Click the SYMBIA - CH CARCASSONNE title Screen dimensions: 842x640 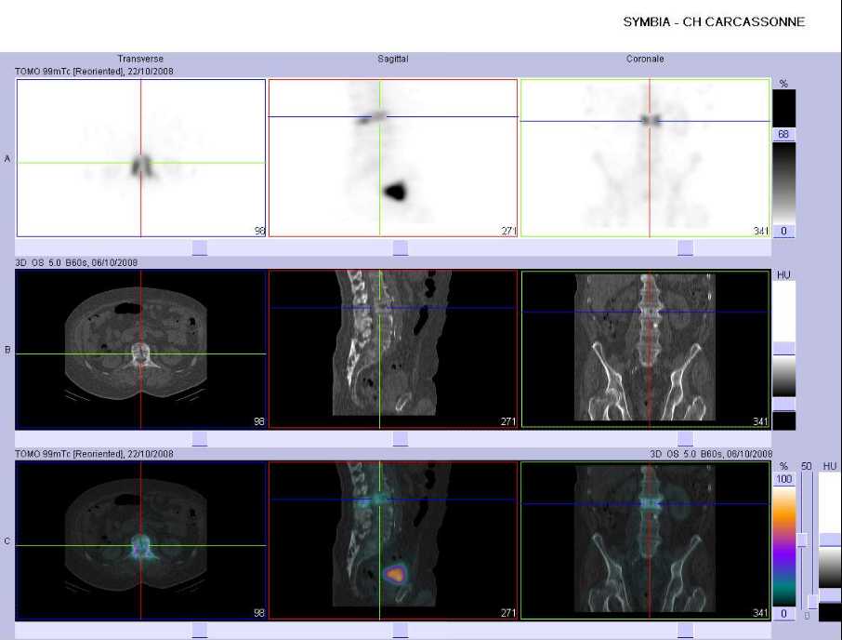click(714, 22)
